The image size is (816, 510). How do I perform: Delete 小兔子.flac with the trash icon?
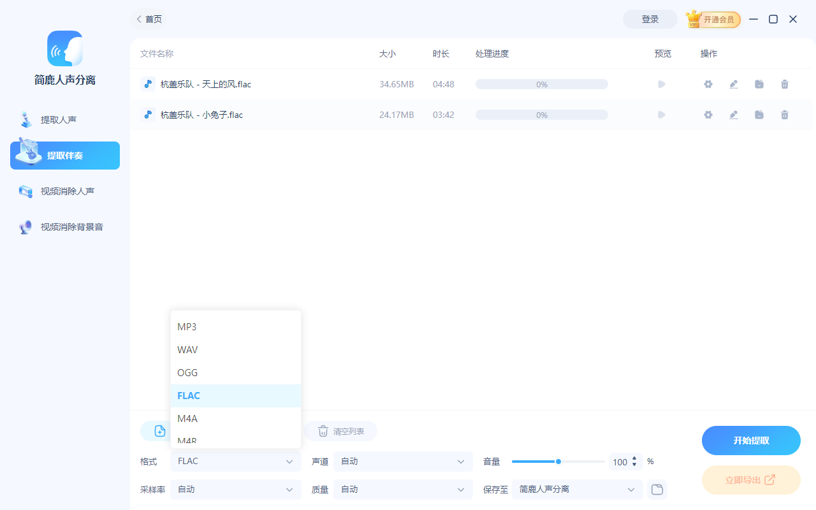tap(785, 115)
